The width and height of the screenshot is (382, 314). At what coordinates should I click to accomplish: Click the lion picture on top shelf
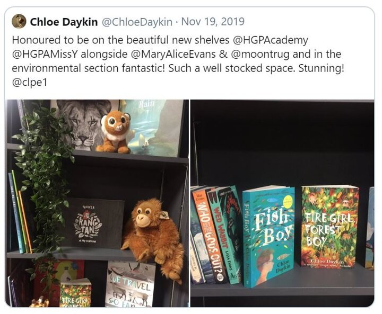pyautogui.click(x=83, y=124)
